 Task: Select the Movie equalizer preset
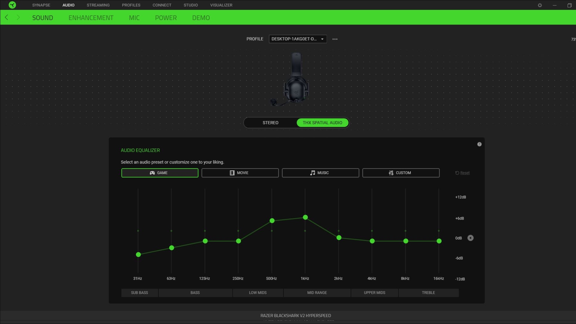pos(240,173)
